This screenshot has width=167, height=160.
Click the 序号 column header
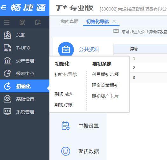[x=134, y=49]
